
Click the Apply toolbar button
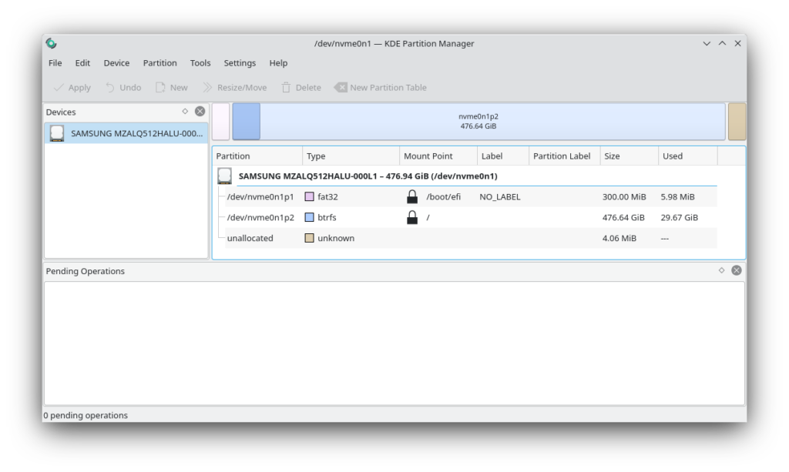pyautogui.click(x=72, y=88)
